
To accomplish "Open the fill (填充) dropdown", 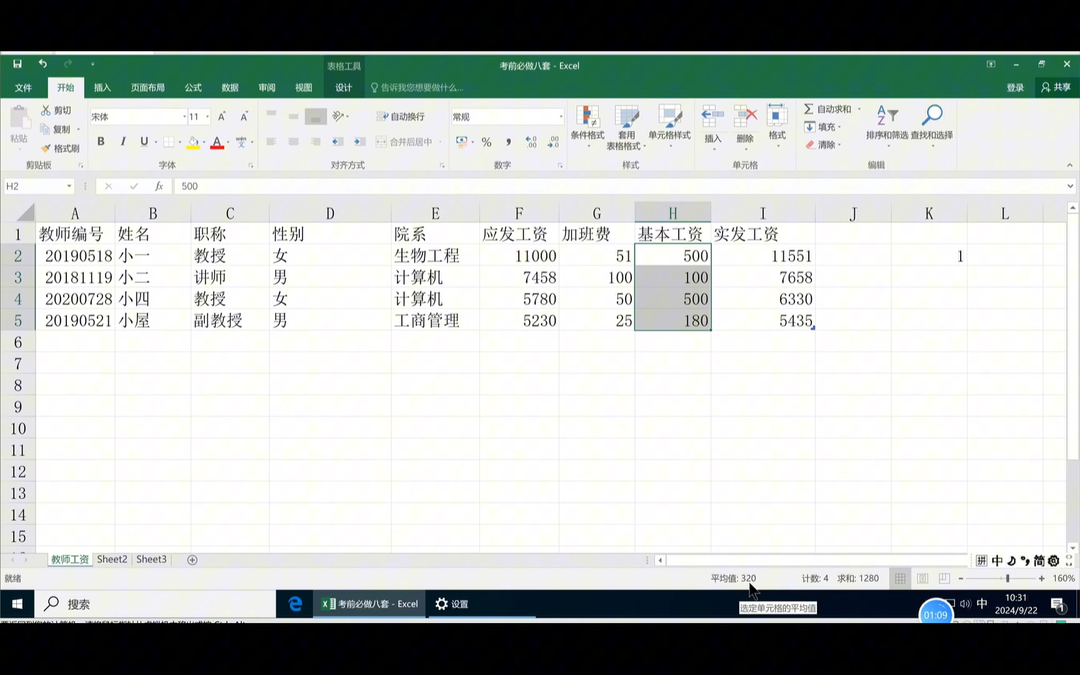I will pos(823,127).
